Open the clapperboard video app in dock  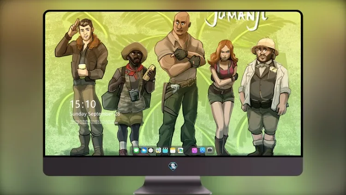(165, 151)
